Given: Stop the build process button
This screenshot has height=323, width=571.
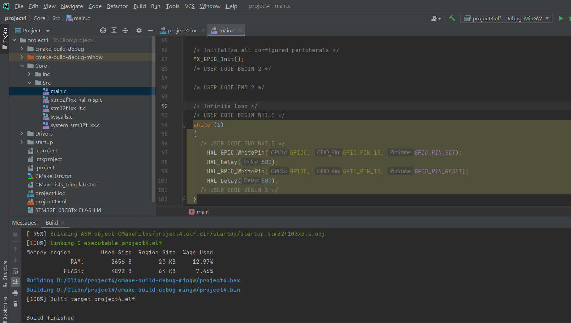Looking at the screenshot, I should [15, 235].
